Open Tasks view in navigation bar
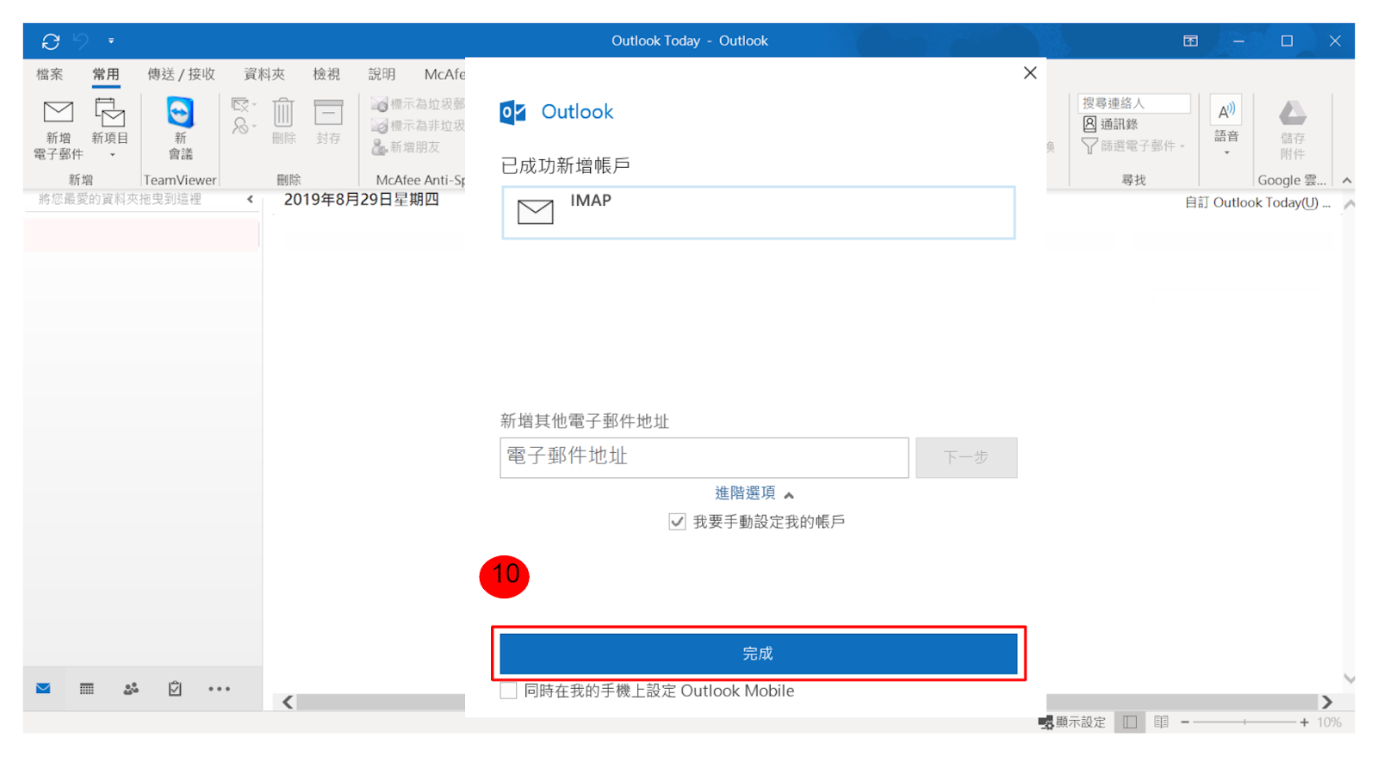This screenshot has height=775, width=1378. (175, 689)
